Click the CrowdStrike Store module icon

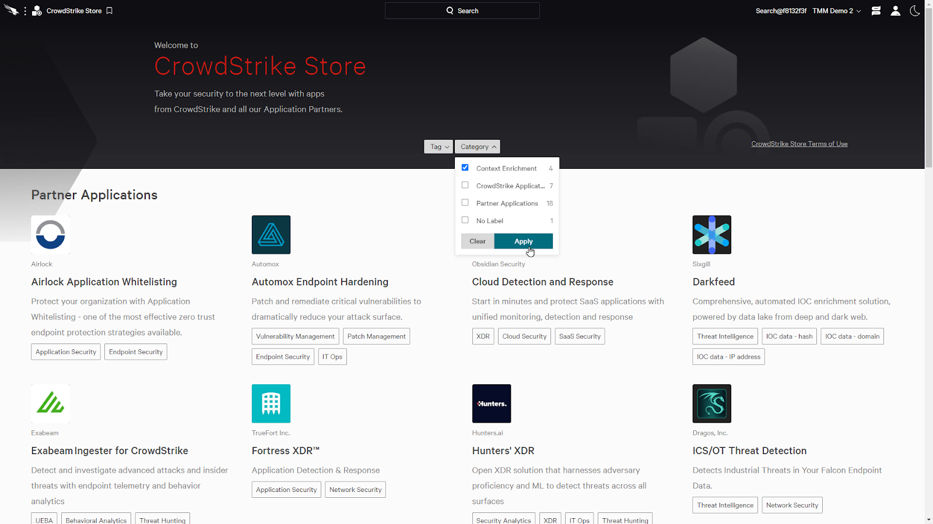pos(37,10)
